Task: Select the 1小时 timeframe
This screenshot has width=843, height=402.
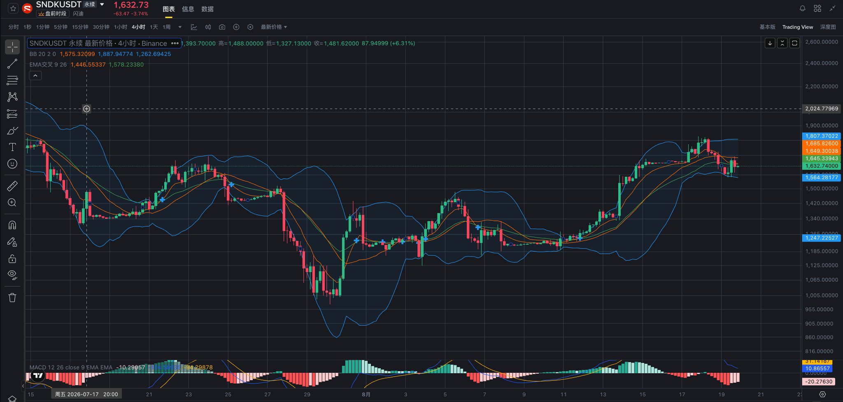Action: point(121,27)
